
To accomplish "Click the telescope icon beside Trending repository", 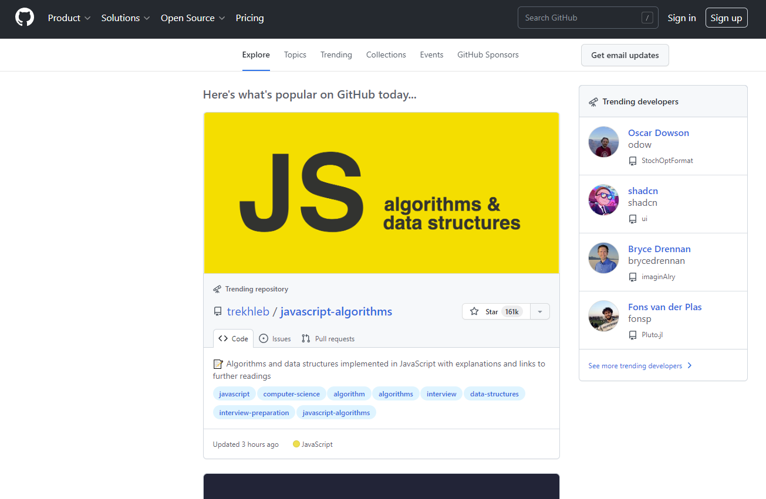I will [x=217, y=289].
